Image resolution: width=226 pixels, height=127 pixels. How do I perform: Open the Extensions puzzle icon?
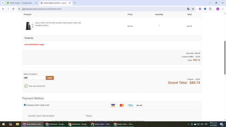click(x=210, y=9)
